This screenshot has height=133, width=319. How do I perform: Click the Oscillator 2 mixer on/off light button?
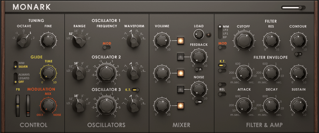tap(180, 73)
